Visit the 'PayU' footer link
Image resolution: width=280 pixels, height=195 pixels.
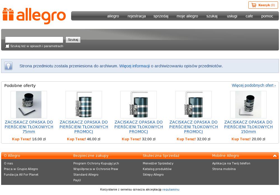(77, 180)
